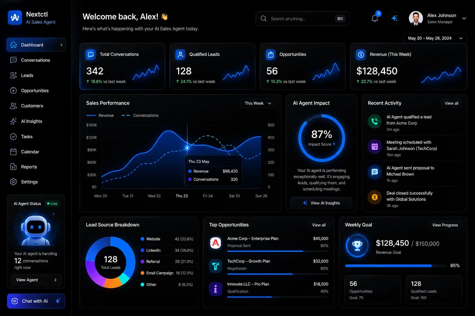Click the Weekly Goal trophy icon
475x316 pixels.
click(x=357, y=246)
